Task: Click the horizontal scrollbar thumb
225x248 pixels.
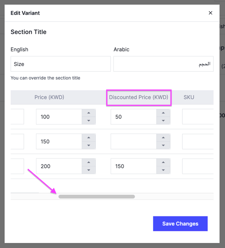Action: (97, 197)
